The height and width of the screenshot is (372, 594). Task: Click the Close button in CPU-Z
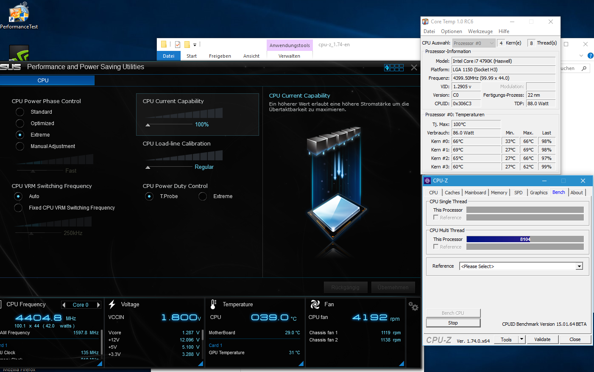[575, 339]
